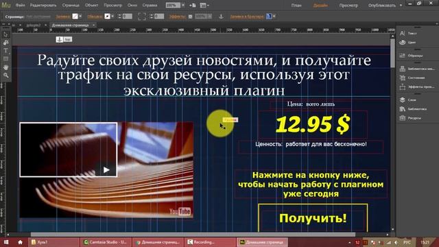Open the view options dropdown in menu bar

tap(204, 5)
